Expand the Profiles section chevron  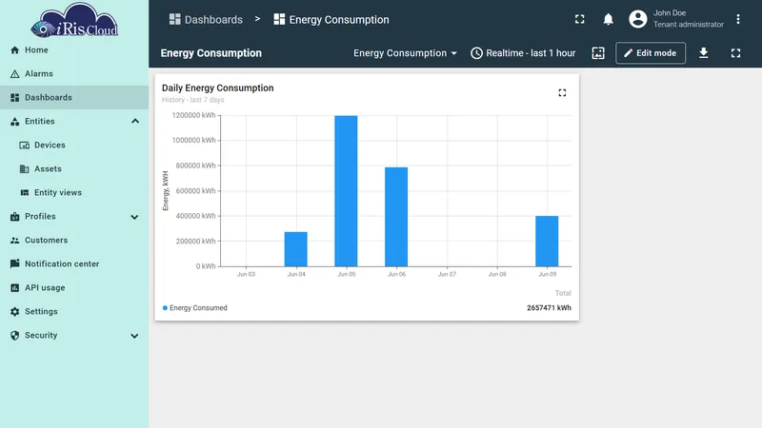[134, 217]
